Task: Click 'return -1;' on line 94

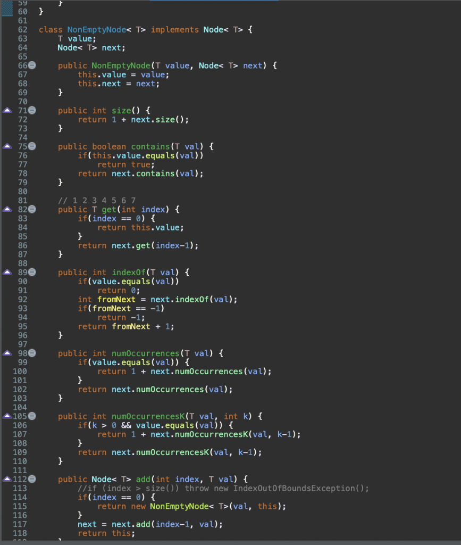Action: pos(121,317)
